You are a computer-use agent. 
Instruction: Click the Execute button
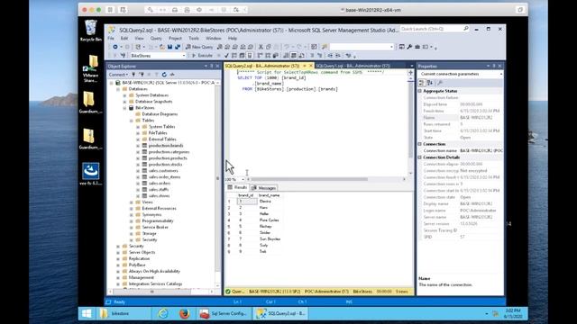202,56
